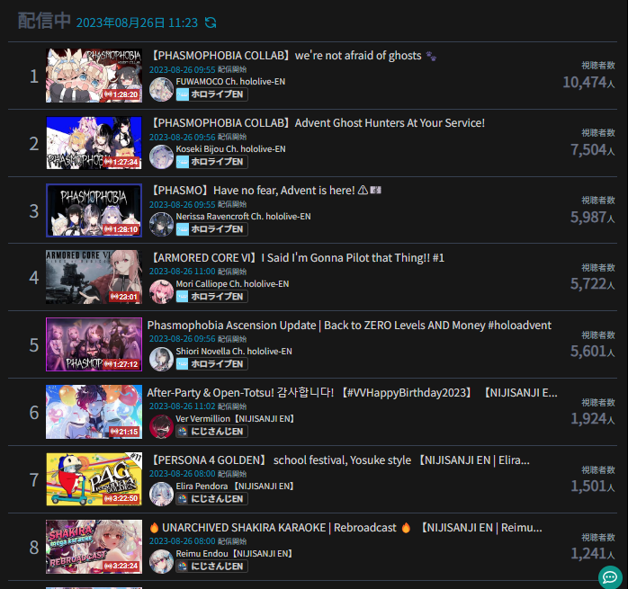Open Elira Pendora channel avatar

161,494
